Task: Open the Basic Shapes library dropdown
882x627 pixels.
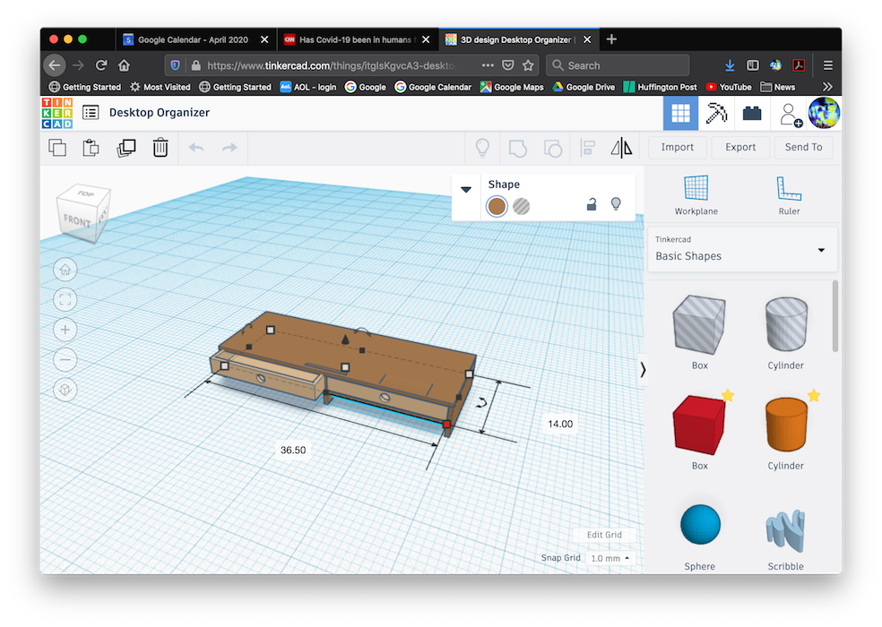Action: [742, 249]
